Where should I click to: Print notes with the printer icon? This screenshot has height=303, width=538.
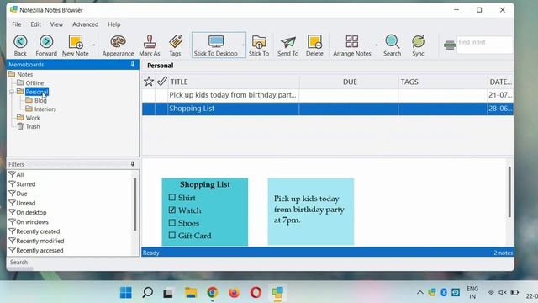pos(450,45)
